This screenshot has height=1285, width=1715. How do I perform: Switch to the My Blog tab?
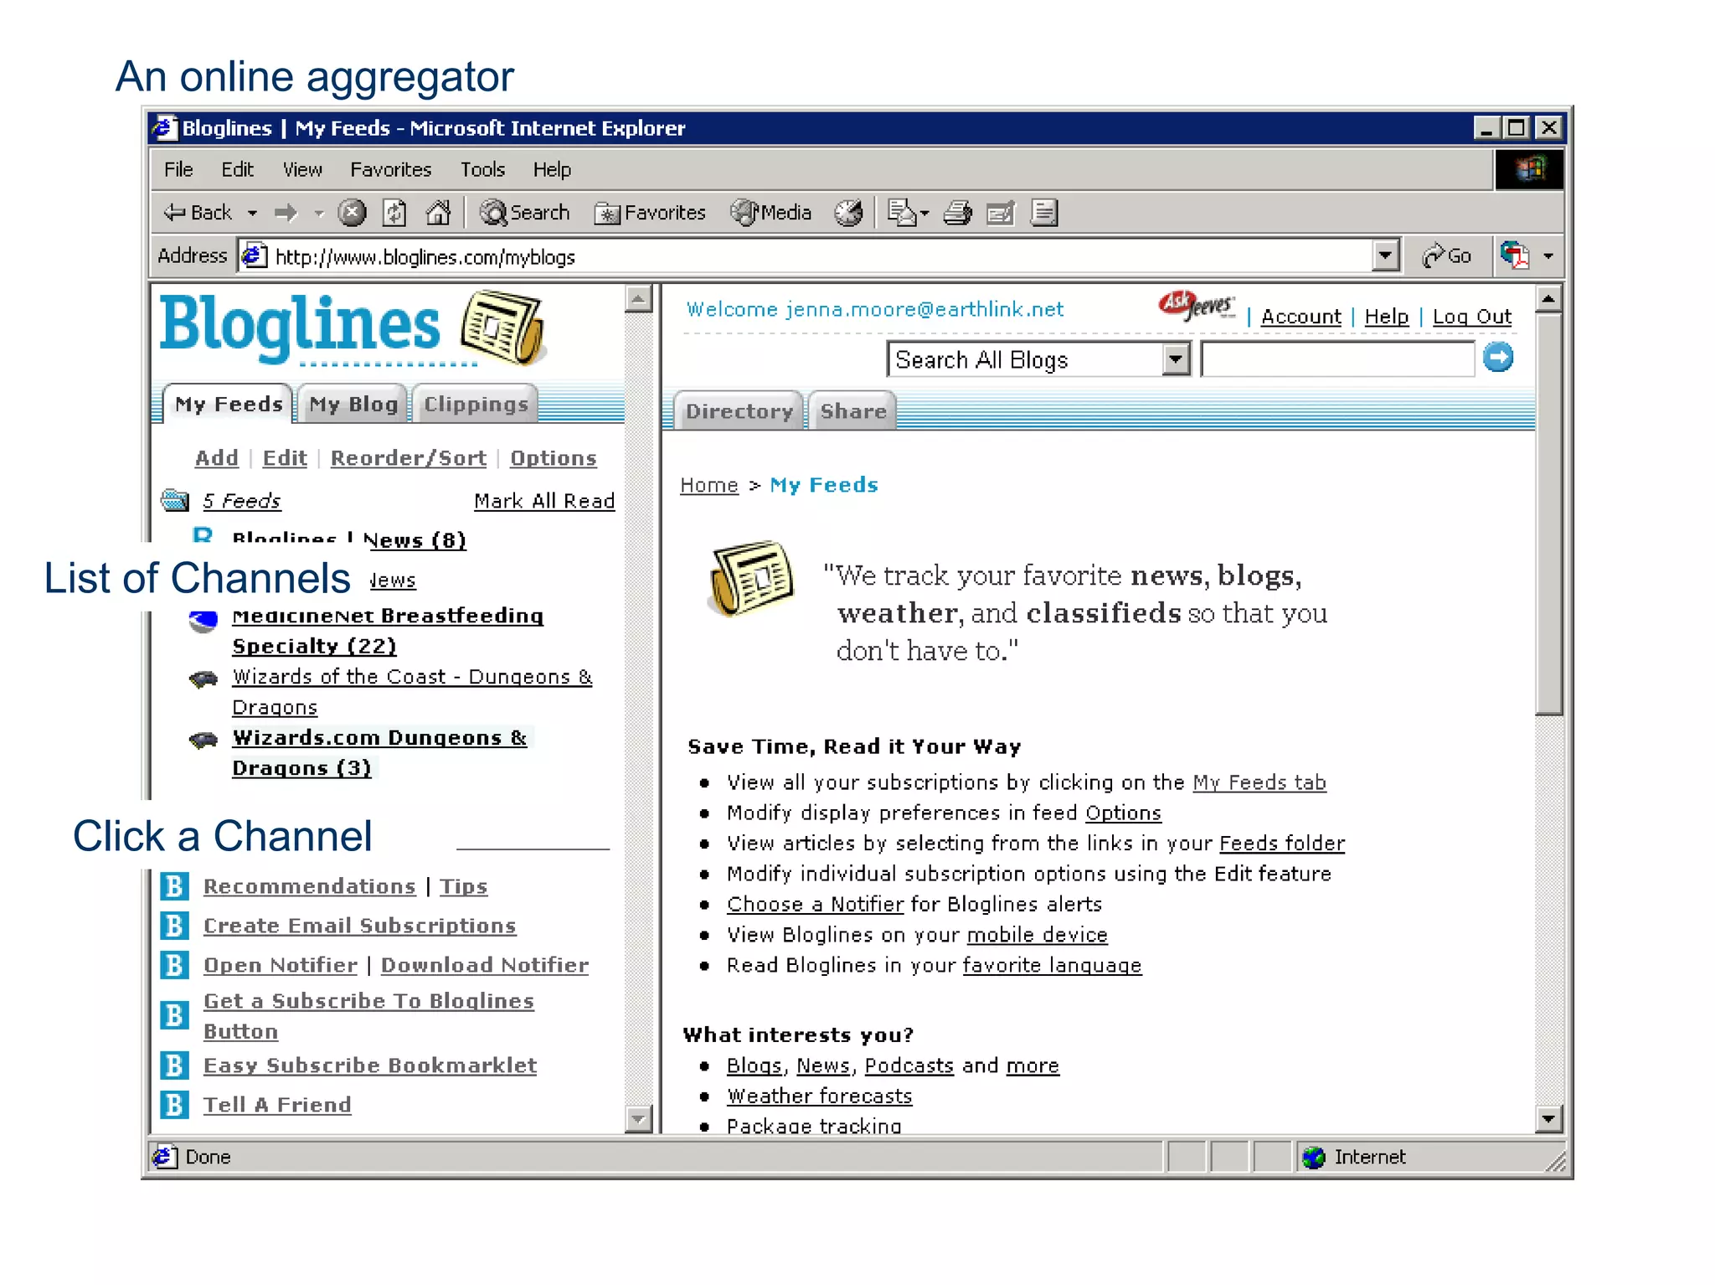[353, 404]
